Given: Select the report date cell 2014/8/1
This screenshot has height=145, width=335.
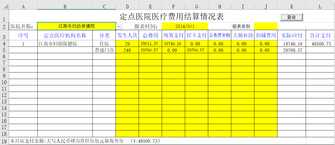Looking at the screenshot, I should 185,26.
